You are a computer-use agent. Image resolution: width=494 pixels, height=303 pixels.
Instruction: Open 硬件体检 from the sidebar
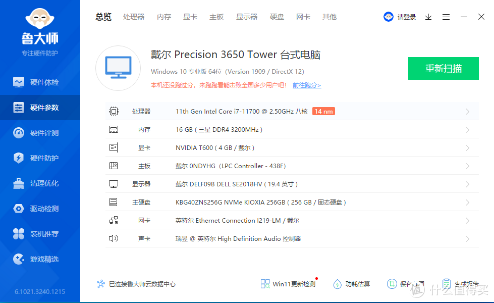click(x=40, y=82)
